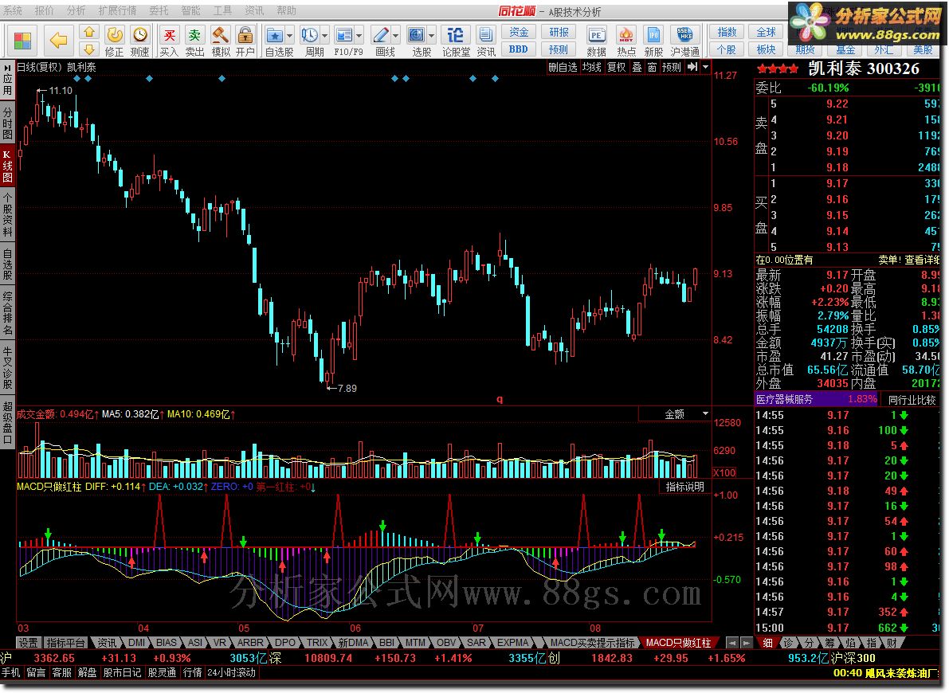This screenshot has width=949, height=693.
Task: Switch to the 个股资料 sidebar tab
Action: (7, 215)
